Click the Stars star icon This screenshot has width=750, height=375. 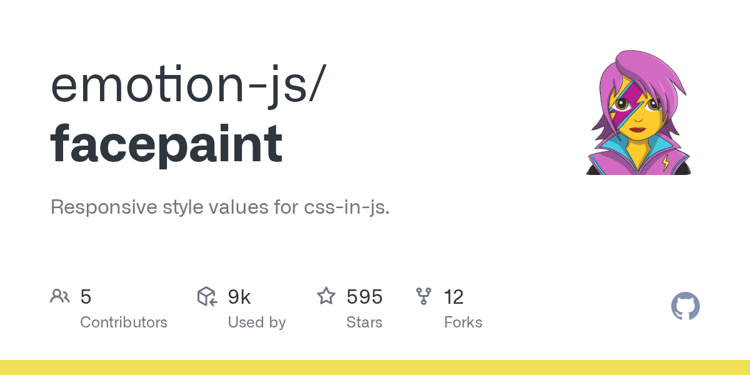(326, 296)
